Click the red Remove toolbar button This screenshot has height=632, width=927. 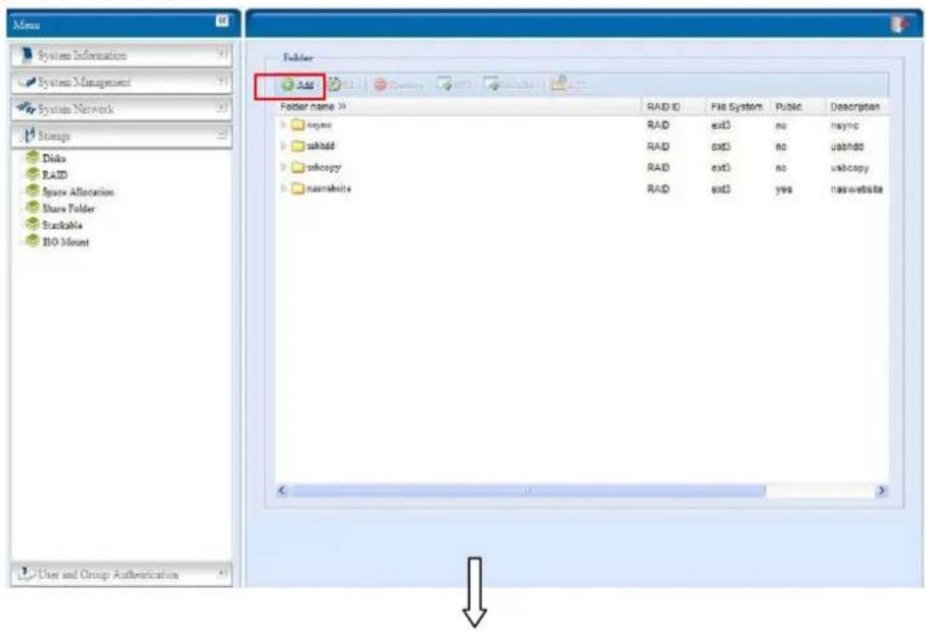click(x=398, y=85)
